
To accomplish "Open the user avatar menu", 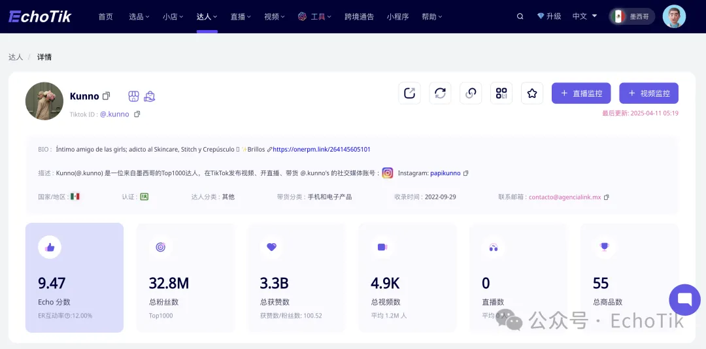I will tap(674, 16).
